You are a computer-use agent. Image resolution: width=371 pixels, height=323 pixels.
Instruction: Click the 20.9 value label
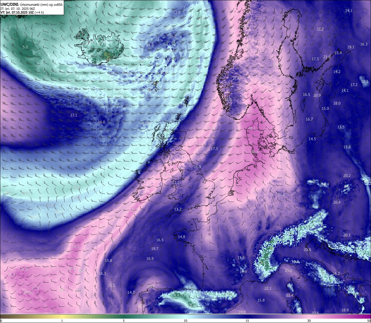click(317, 95)
